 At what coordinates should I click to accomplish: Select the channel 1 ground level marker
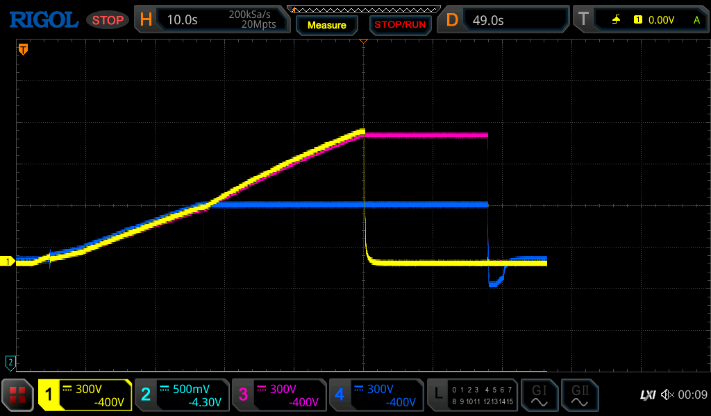[9, 261]
